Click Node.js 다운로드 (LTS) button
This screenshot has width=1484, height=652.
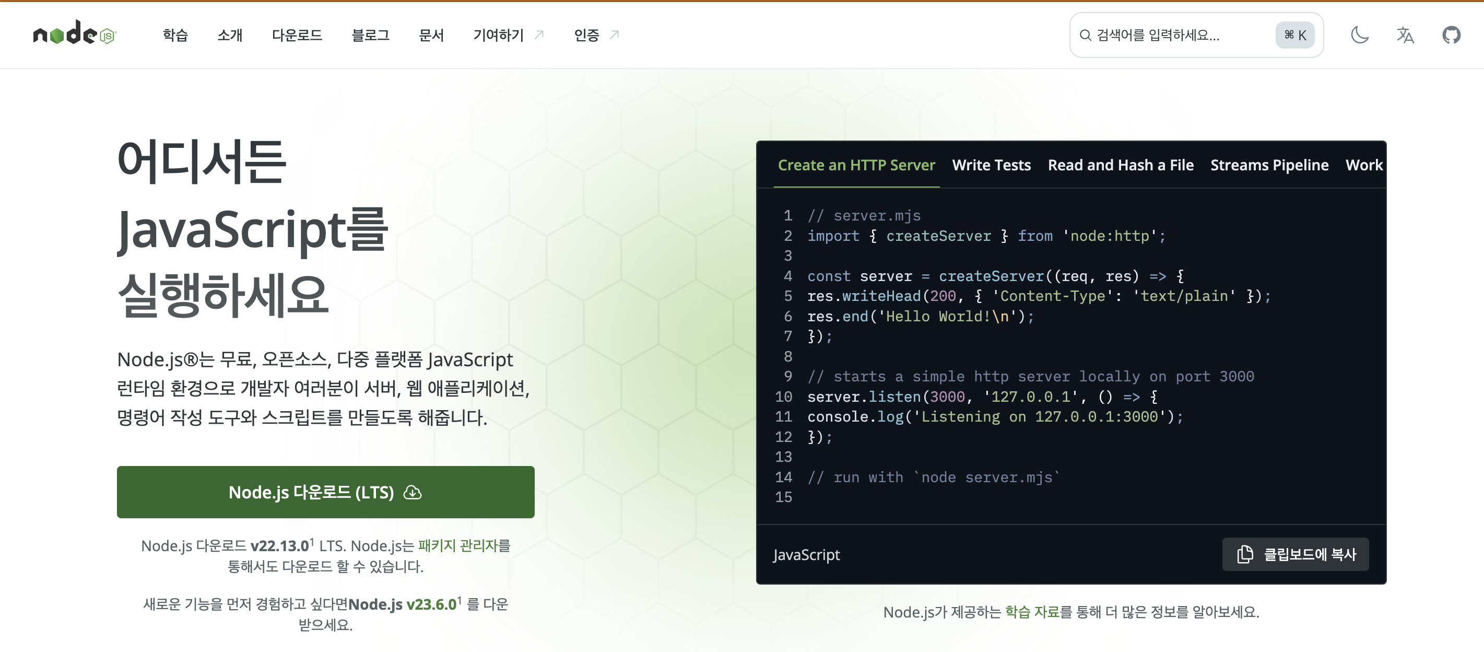click(x=311, y=492)
